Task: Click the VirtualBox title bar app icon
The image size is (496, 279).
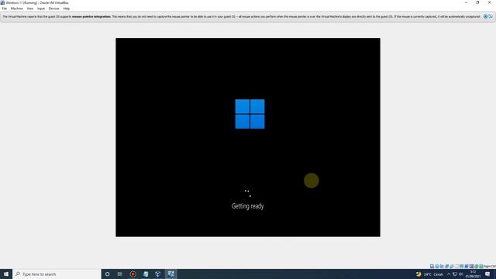Action: 2,2
